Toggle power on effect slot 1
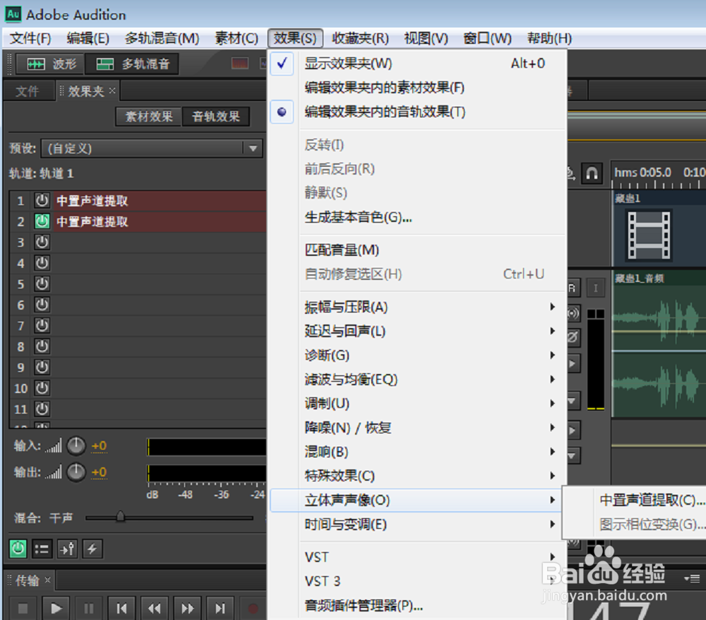This screenshot has height=620, width=706. (42, 200)
